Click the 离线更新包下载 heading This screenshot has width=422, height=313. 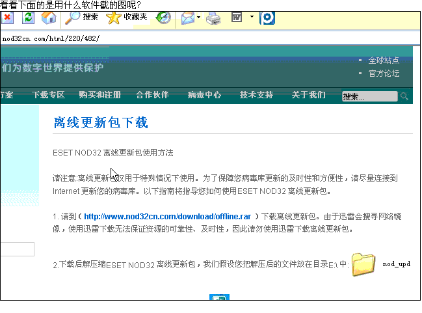[x=101, y=123]
